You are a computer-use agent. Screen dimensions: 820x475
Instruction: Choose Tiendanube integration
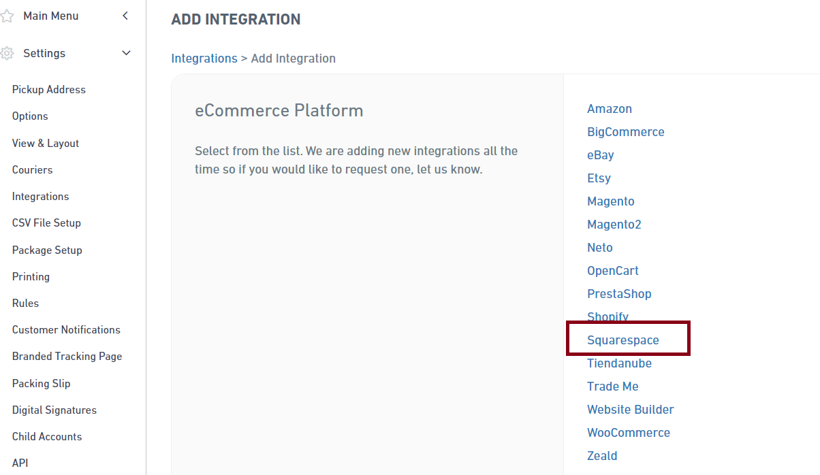tap(619, 363)
